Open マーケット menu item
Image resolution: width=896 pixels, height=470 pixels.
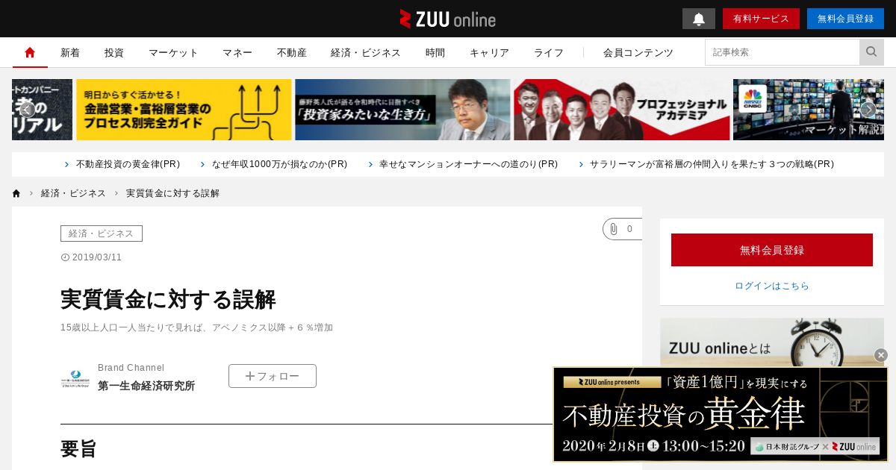pyautogui.click(x=173, y=52)
